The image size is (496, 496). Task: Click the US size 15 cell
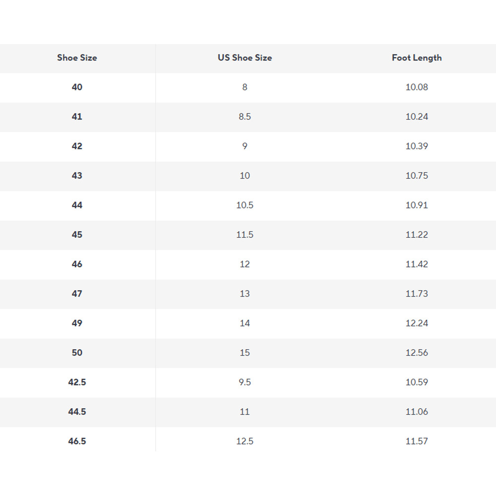(245, 353)
